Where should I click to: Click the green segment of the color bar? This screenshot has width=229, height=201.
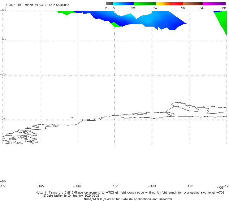145,4
